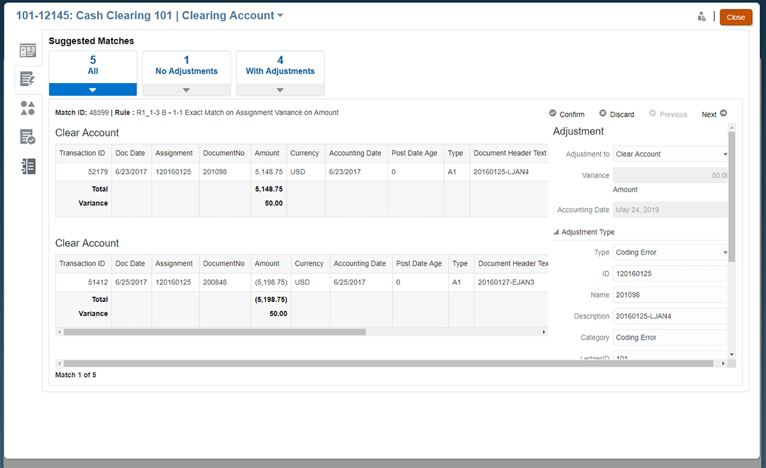Select the With Adjustments tab
Image resolution: width=766 pixels, height=468 pixels.
280,66
